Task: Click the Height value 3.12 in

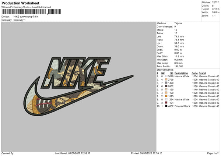Action: 215,9
